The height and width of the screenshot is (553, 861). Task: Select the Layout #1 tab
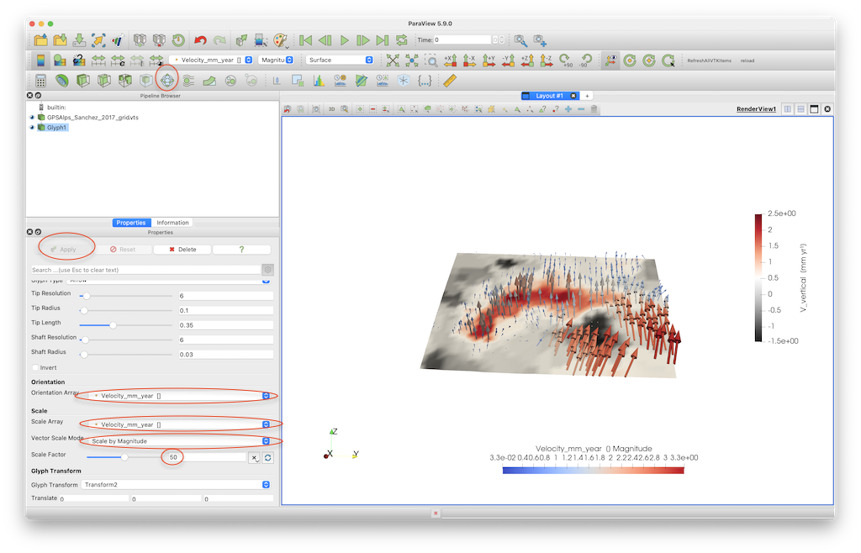click(551, 96)
